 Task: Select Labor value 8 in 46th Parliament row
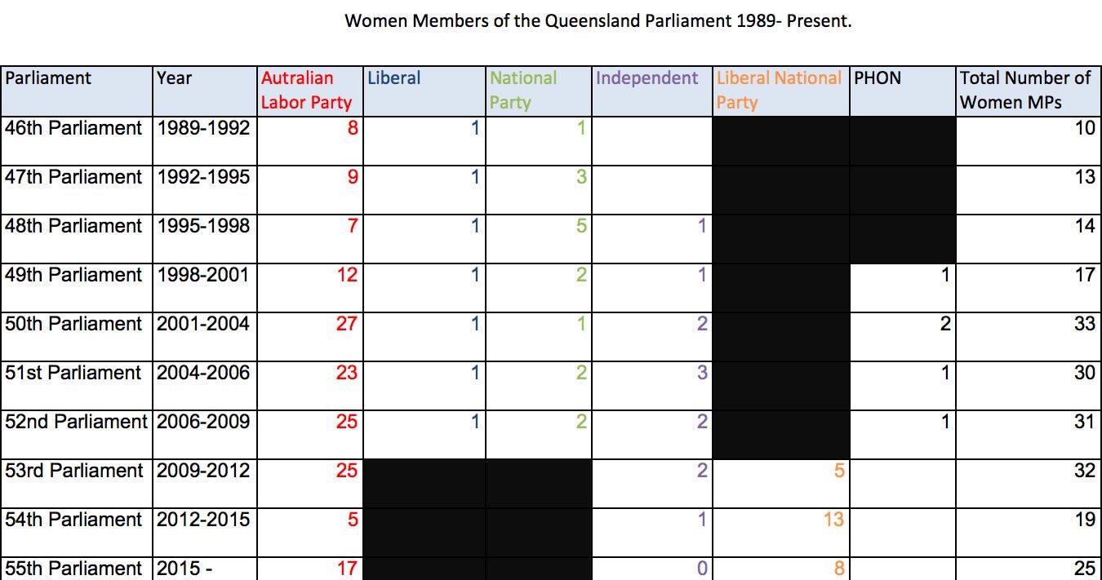click(353, 128)
